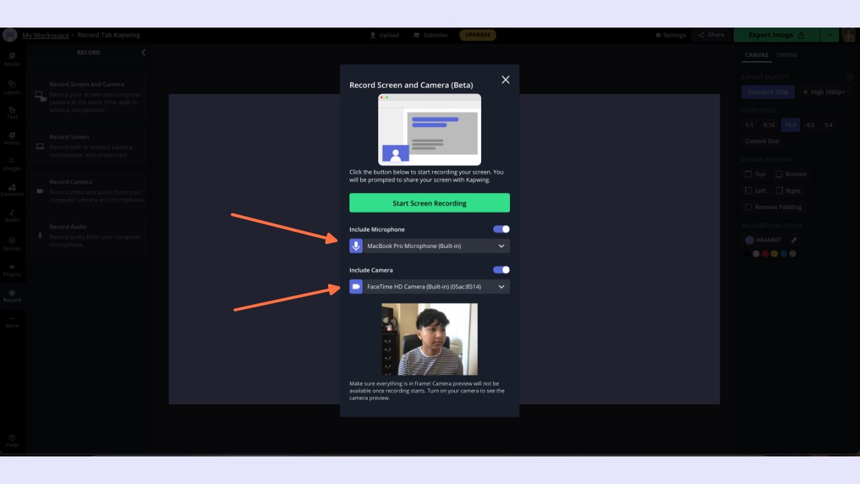Image resolution: width=860 pixels, height=484 pixels.
Task: Check the Remove Padding checkbox
Action: 748,207
